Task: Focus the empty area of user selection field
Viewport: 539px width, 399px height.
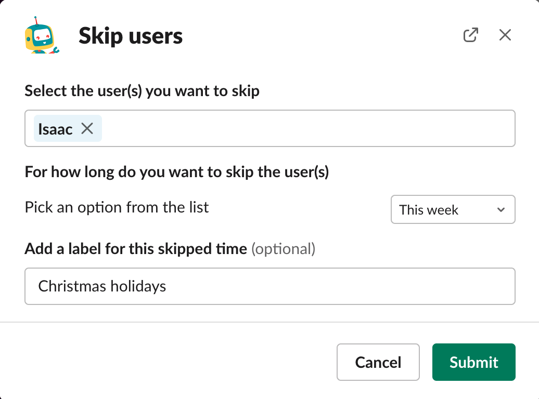Action: coord(307,128)
